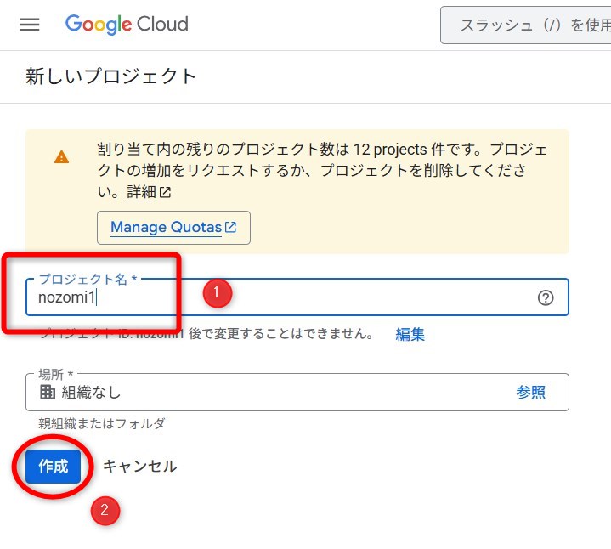Click the external link icon beside 詳細
The height and width of the screenshot is (549, 611).
pos(166,193)
